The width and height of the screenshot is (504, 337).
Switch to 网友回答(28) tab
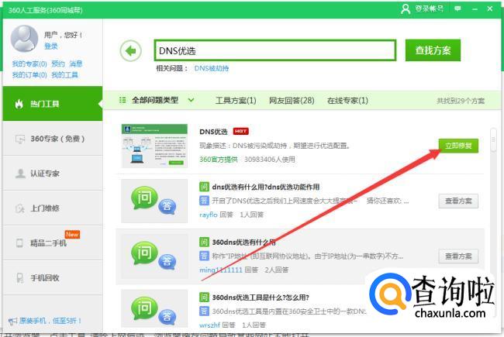292,101
